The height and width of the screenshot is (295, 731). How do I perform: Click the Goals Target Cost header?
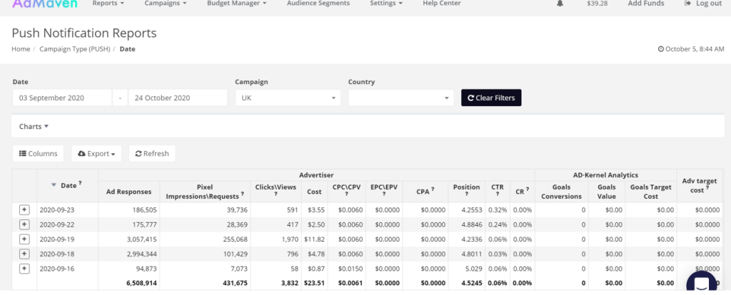pyautogui.click(x=651, y=192)
